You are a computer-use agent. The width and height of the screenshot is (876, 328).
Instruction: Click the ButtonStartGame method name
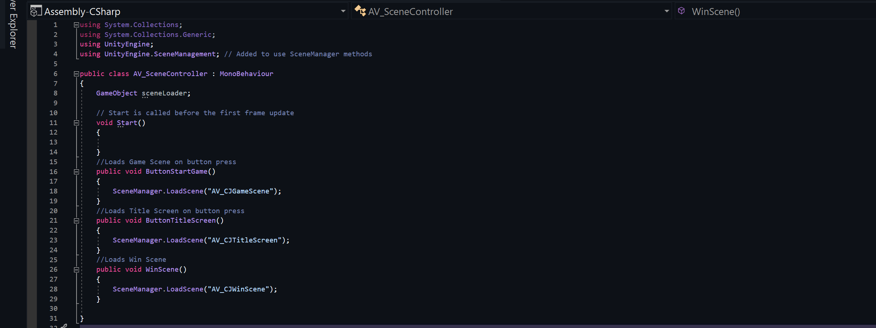[176, 171]
